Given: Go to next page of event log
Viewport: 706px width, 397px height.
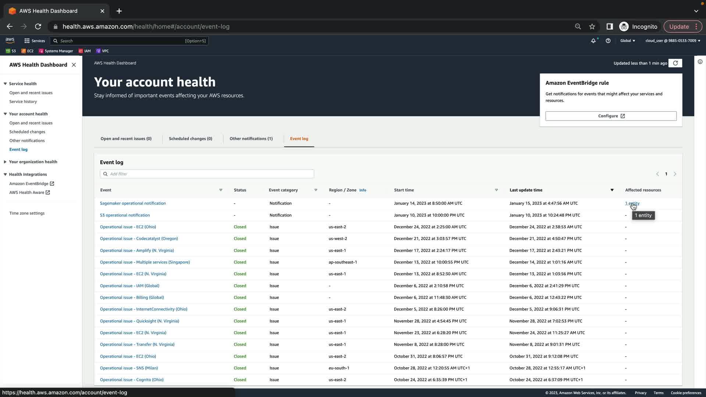Looking at the screenshot, I should [675, 174].
